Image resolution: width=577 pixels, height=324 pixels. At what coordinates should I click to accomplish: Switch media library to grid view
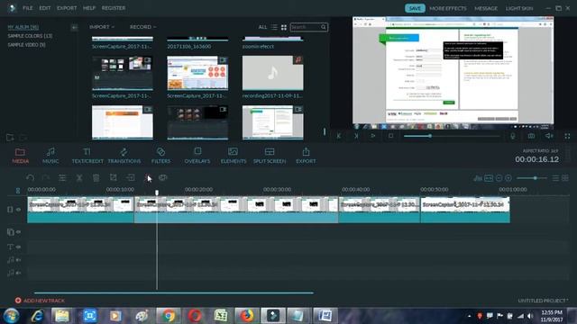coord(284,27)
